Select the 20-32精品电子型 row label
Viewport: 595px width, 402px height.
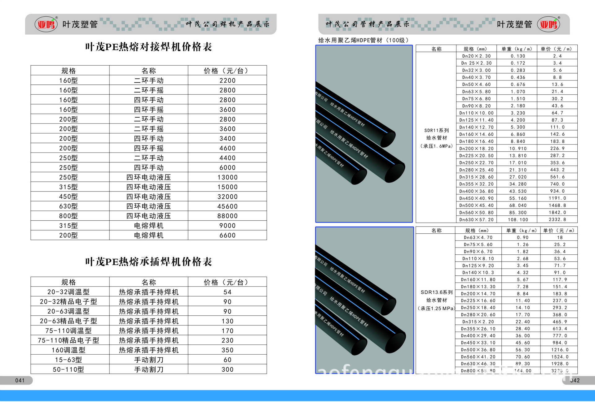[x=70, y=302]
